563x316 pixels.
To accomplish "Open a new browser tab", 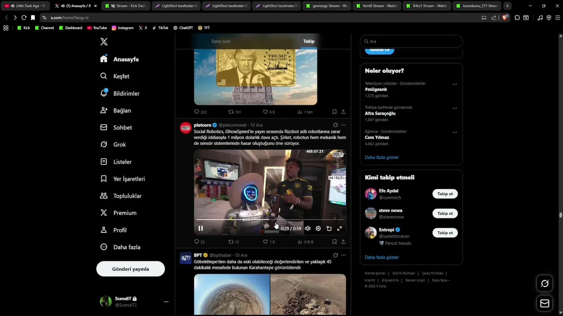I will pyautogui.click(x=508, y=6).
